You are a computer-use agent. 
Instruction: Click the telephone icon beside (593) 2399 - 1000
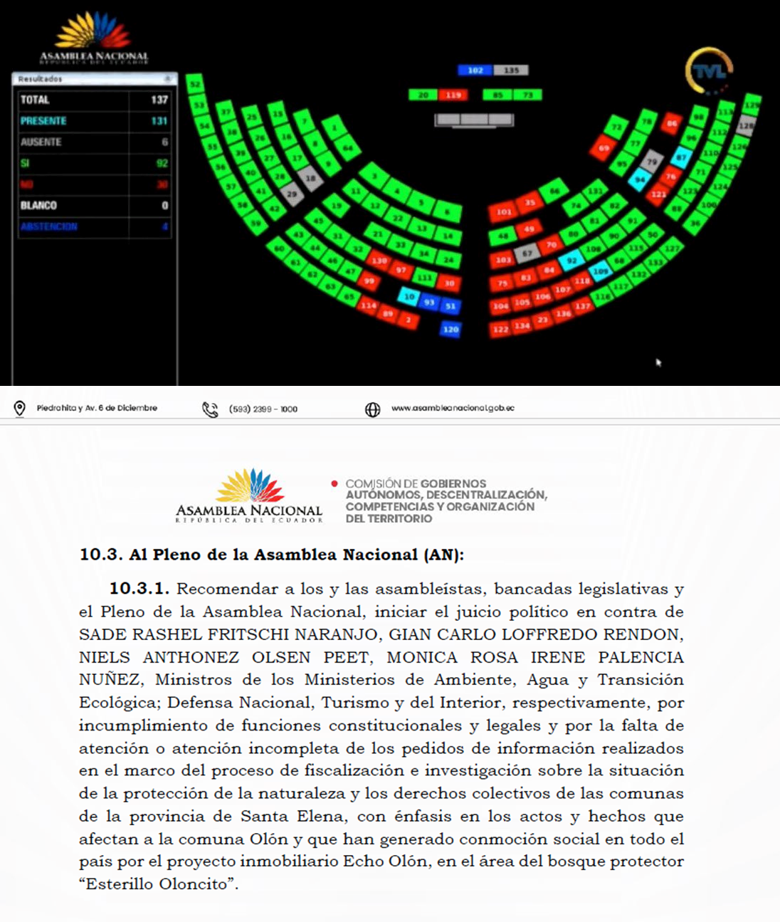pyautogui.click(x=210, y=409)
